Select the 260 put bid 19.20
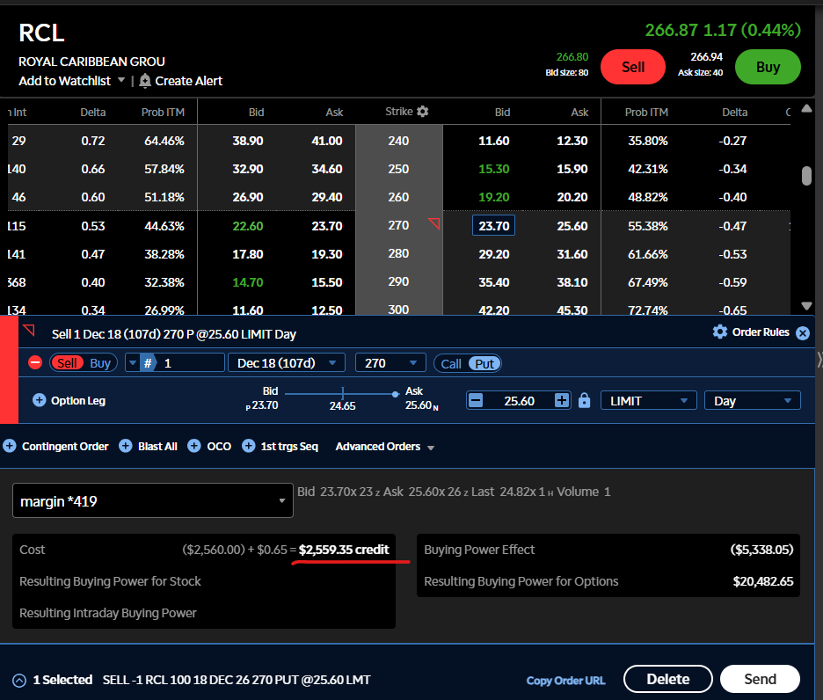This screenshot has width=823, height=700. point(494,197)
